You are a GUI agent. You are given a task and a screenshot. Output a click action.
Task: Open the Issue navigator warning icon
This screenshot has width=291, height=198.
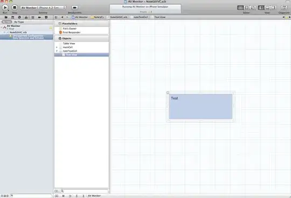(x=26, y=17)
